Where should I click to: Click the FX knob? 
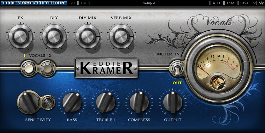tap(20, 36)
